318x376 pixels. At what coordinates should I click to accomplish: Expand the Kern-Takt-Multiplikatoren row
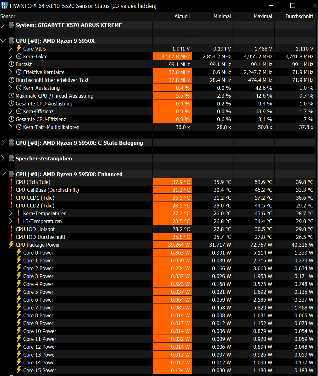click(x=10, y=127)
